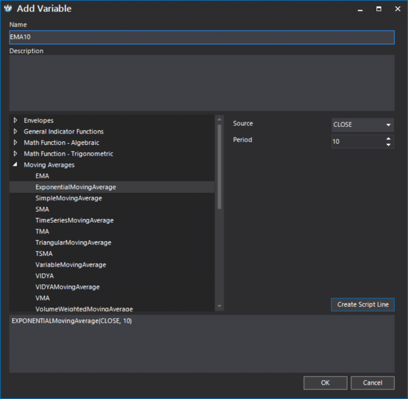Expand Math Function - Algebraic node
Image resolution: width=408 pixels, height=399 pixels.
point(16,143)
